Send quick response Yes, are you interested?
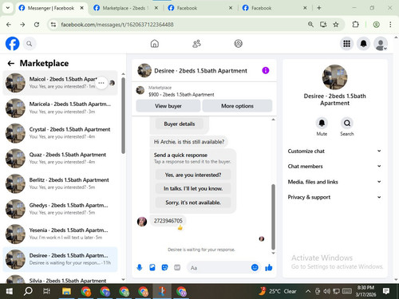This screenshot has width=399, height=299. 193,175
